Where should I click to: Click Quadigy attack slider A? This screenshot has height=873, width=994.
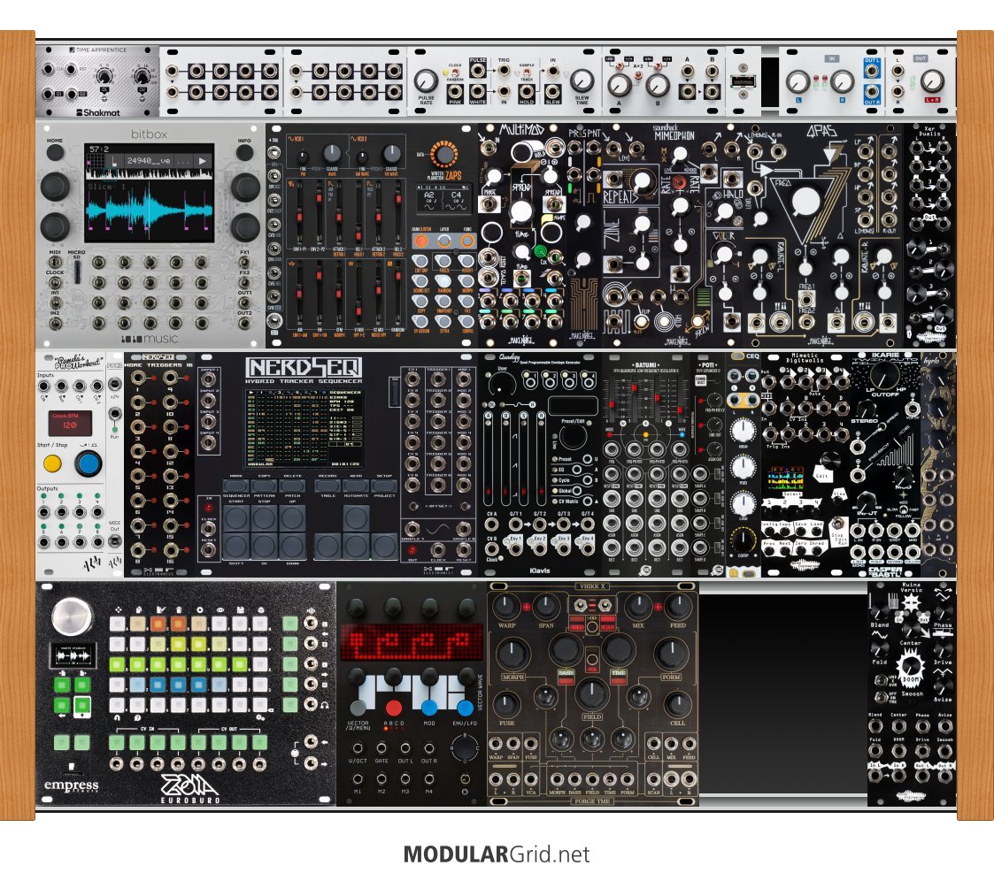pyautogui.click(x=488, y=459)
